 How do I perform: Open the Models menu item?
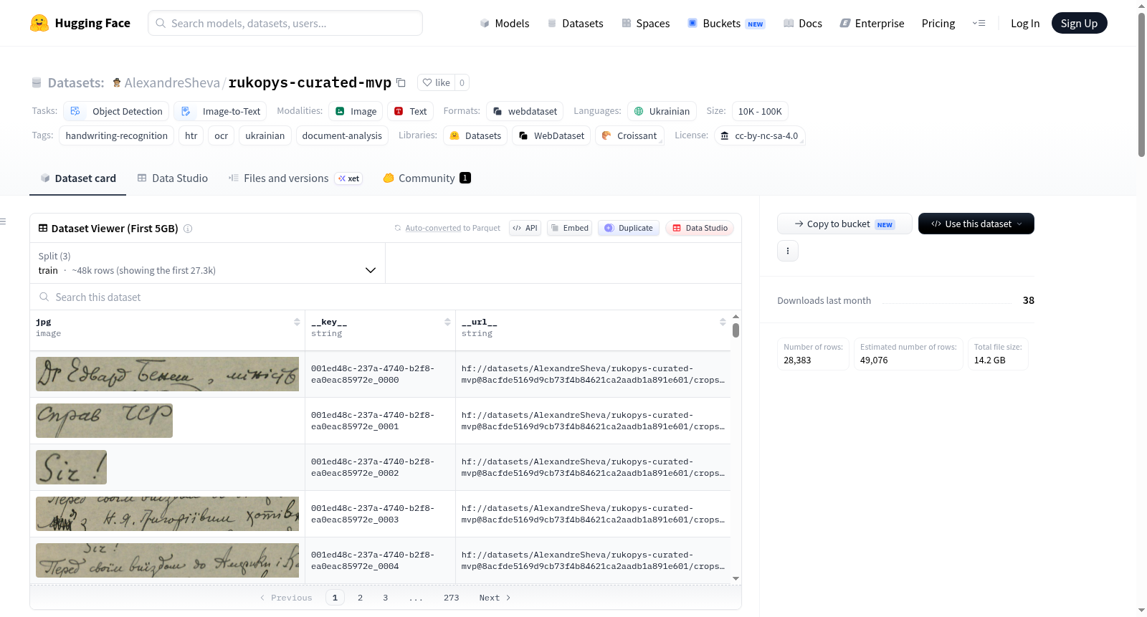pyautogui.click(x=505, y=23)
